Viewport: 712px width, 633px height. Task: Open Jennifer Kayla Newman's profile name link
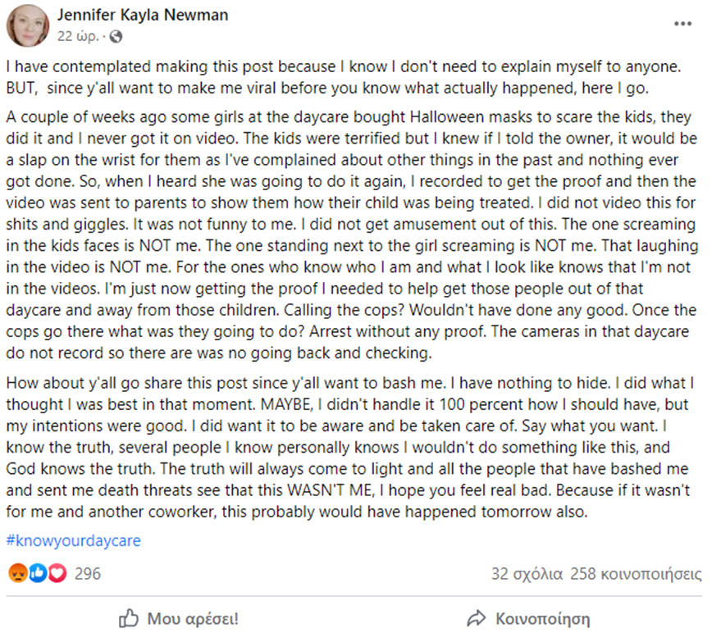click(x=143, y=16)
